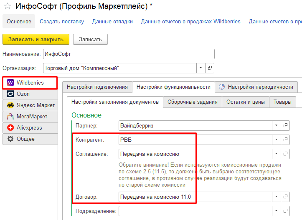The width and height of the screenshot is (302, 220).
Task: Click Записать и закрыть button
Action: point(36,40)
